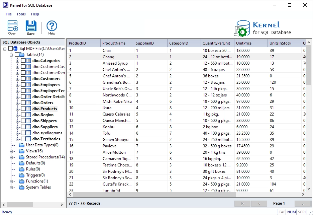Click the table icon beside dbo.Region

coord(28,115)
